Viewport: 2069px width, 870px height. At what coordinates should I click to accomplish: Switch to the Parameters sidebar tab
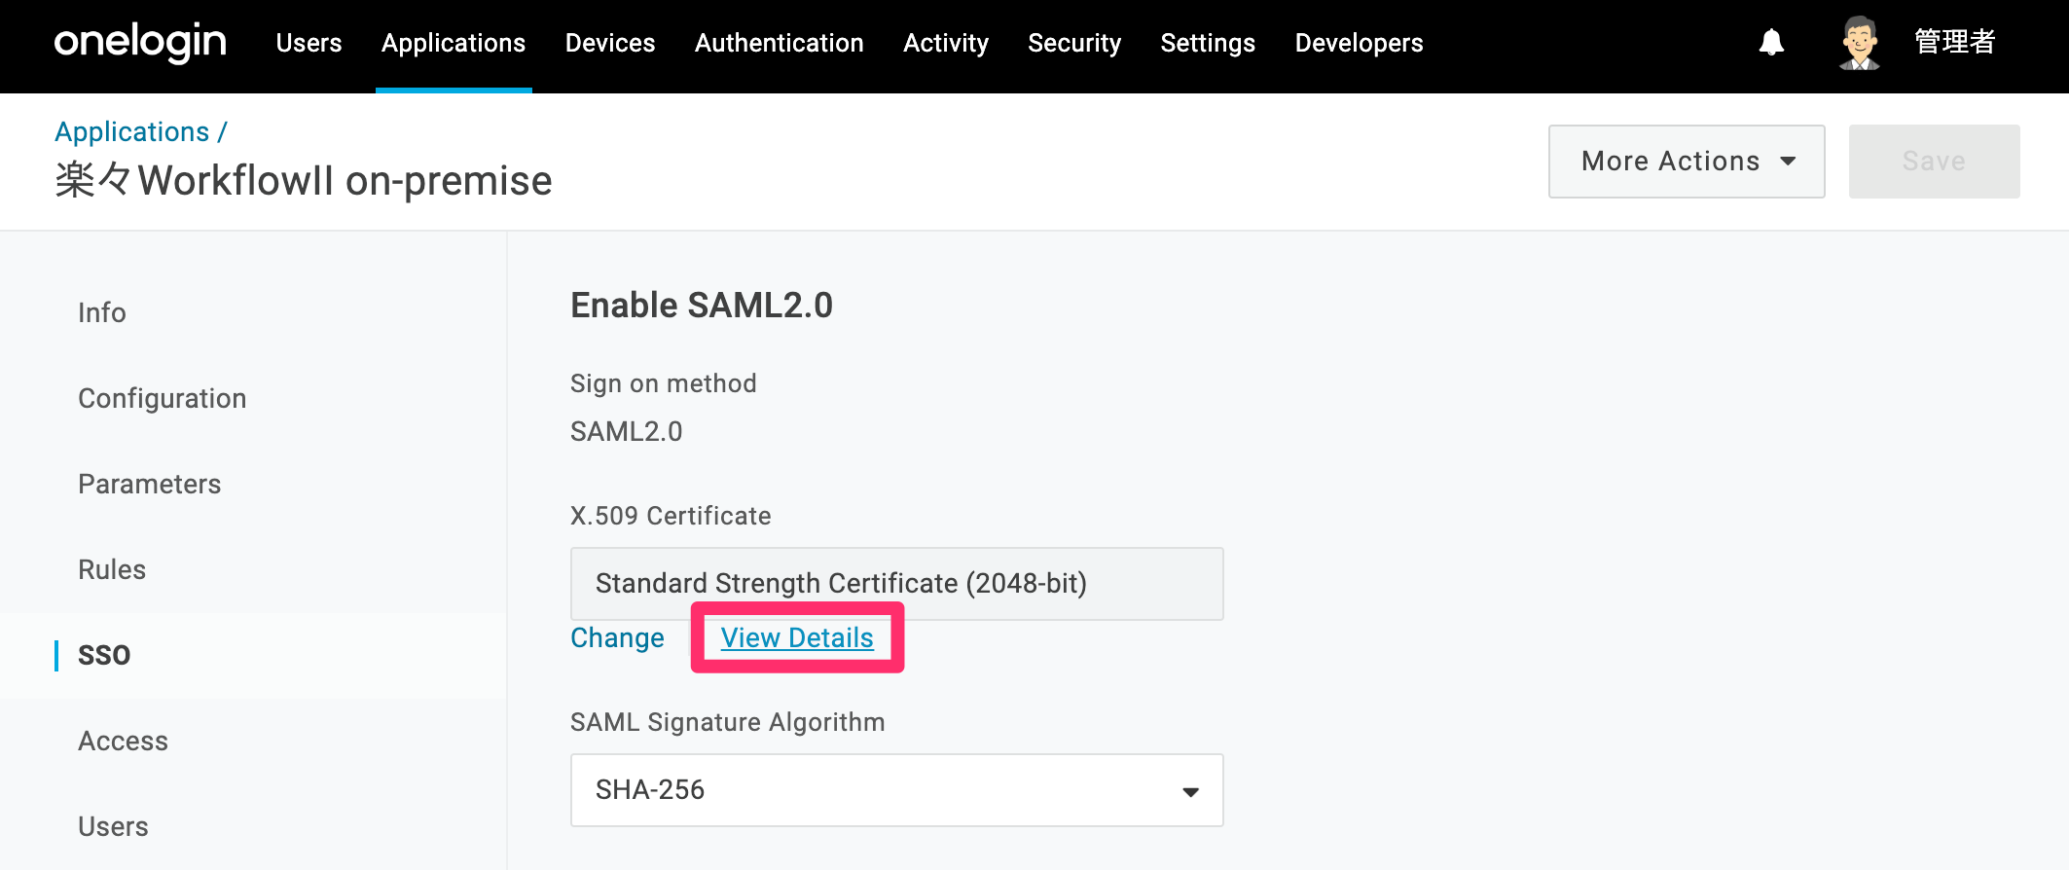pyautogui.click(x=150, y=484)
